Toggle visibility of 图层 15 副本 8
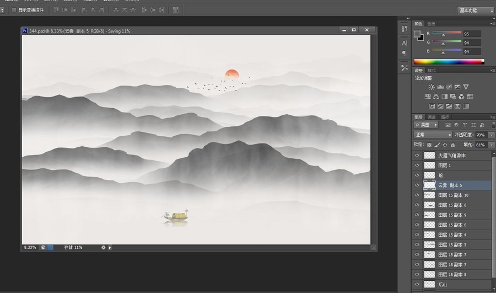This screenshot has height=293, width=496. (417, 205)
